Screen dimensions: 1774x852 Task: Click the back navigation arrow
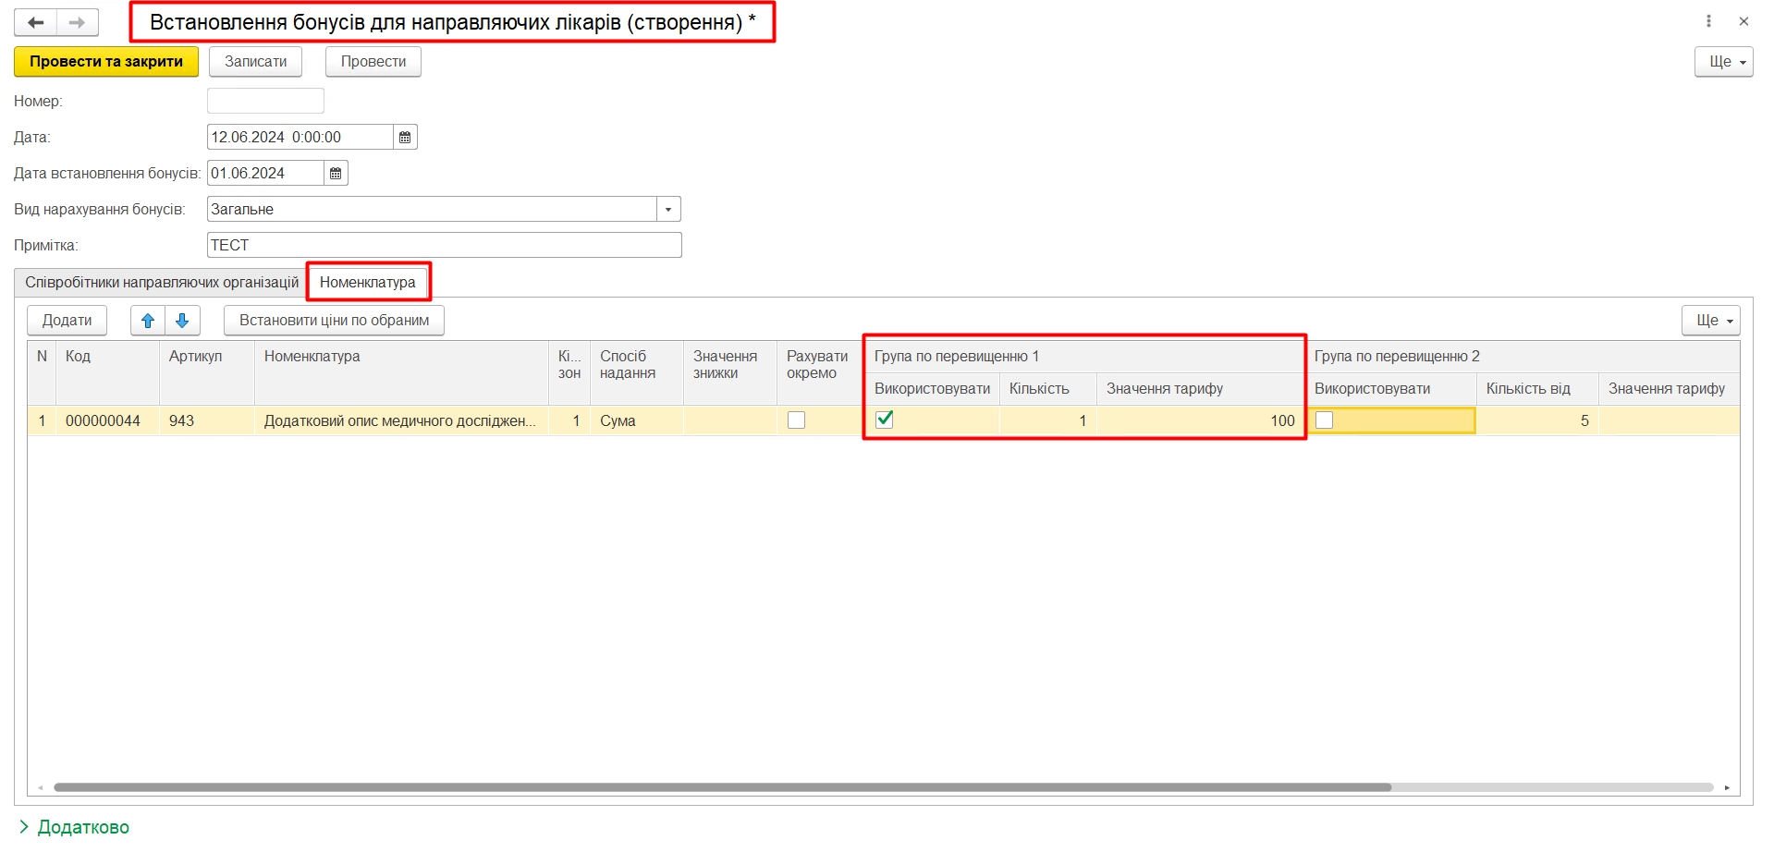point(36,22)
